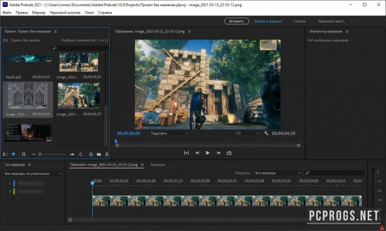This screenshot has width=386, height=231.
Task: Select the selected gray castle blueprint thumbnail
Action: pyautogui.click(x=28, y=96)
